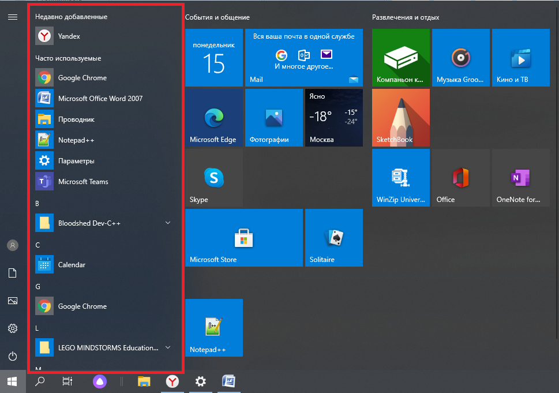Open the LEGO MINDSTORMS Education folder entry
Screen dimensions: 559x393
tap(103, 348)
